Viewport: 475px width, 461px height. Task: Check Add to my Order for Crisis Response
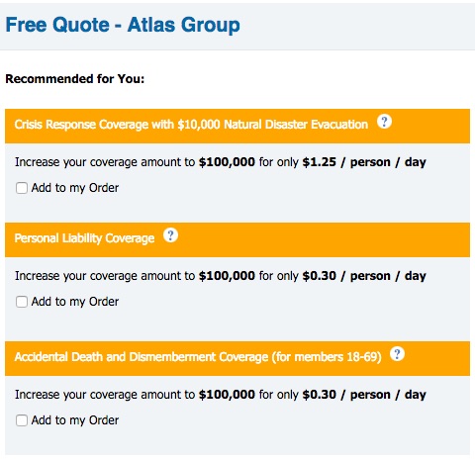[22, 188]
